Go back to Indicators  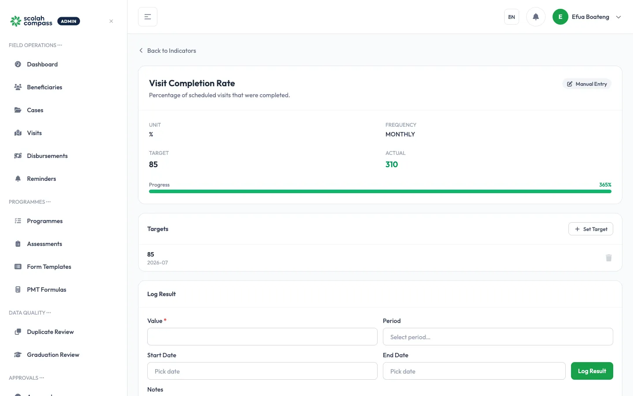coord(167,51)
